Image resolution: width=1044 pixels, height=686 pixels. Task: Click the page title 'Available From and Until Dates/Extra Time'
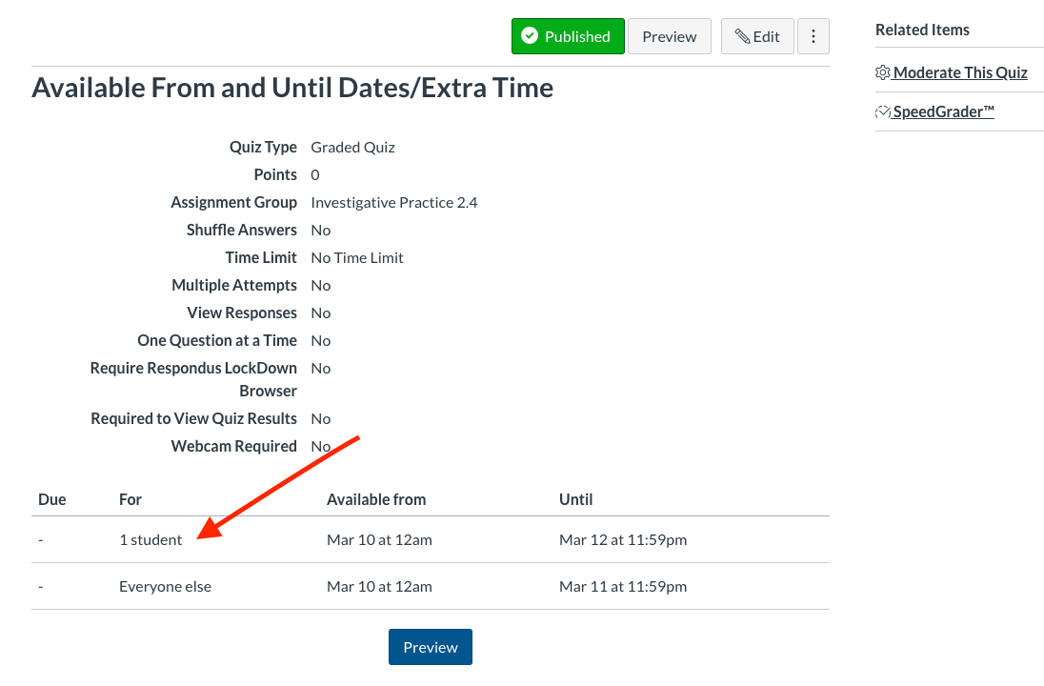click(292, 87)
